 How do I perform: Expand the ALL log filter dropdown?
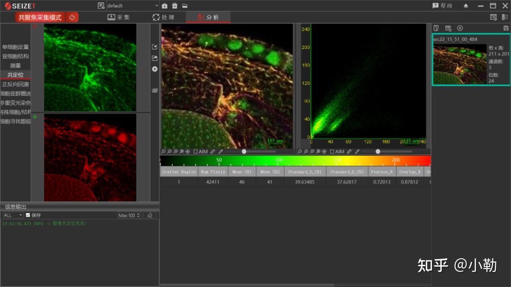pyautogui.click(x=13, y=215)
